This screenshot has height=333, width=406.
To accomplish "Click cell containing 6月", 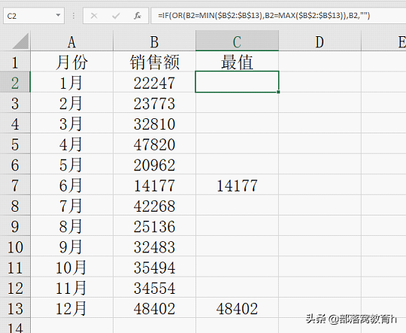I will [71, 185].
